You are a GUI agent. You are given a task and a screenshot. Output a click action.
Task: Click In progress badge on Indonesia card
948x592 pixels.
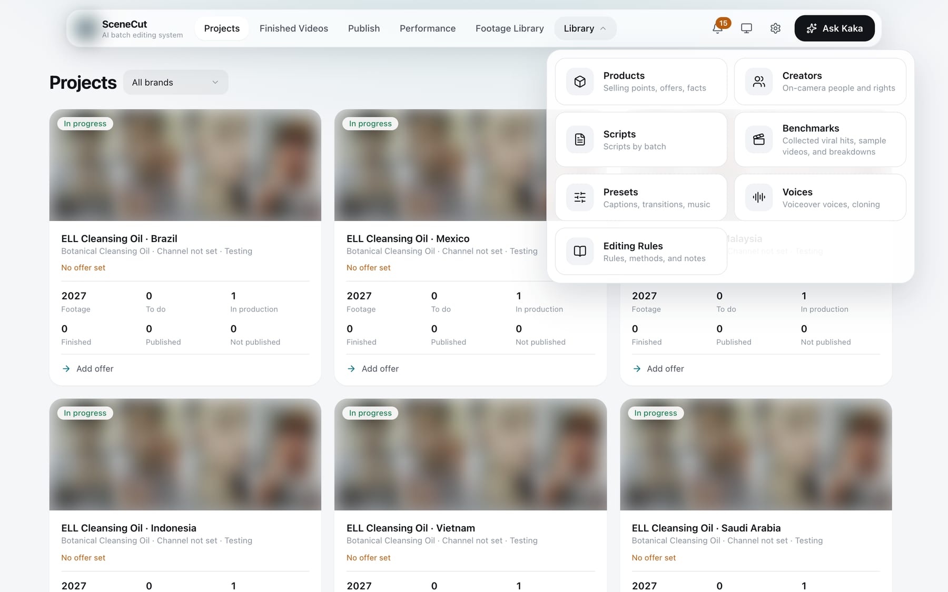(85, 413)
